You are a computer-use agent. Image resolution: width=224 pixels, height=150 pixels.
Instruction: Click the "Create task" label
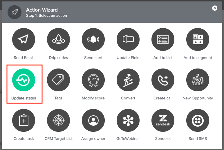(x=24, y=138)
